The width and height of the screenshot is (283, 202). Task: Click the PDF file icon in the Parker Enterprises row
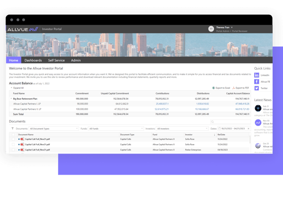pos(22,150)
